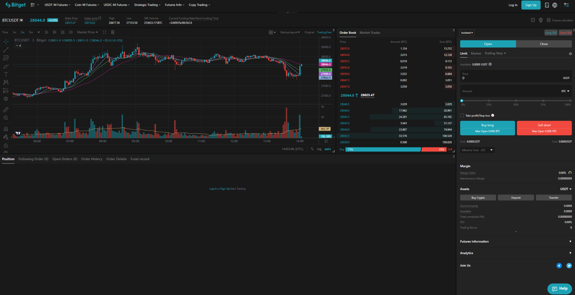Toggle magnet mode on chart

[6, 129]
